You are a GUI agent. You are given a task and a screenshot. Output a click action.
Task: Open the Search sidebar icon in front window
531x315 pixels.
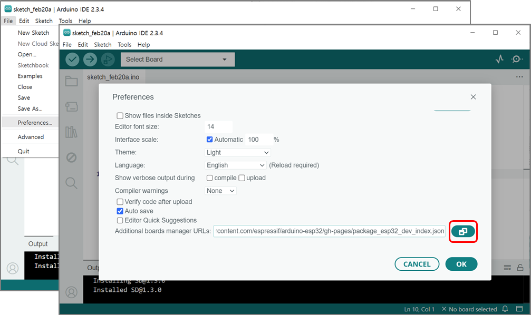point(72,183)
